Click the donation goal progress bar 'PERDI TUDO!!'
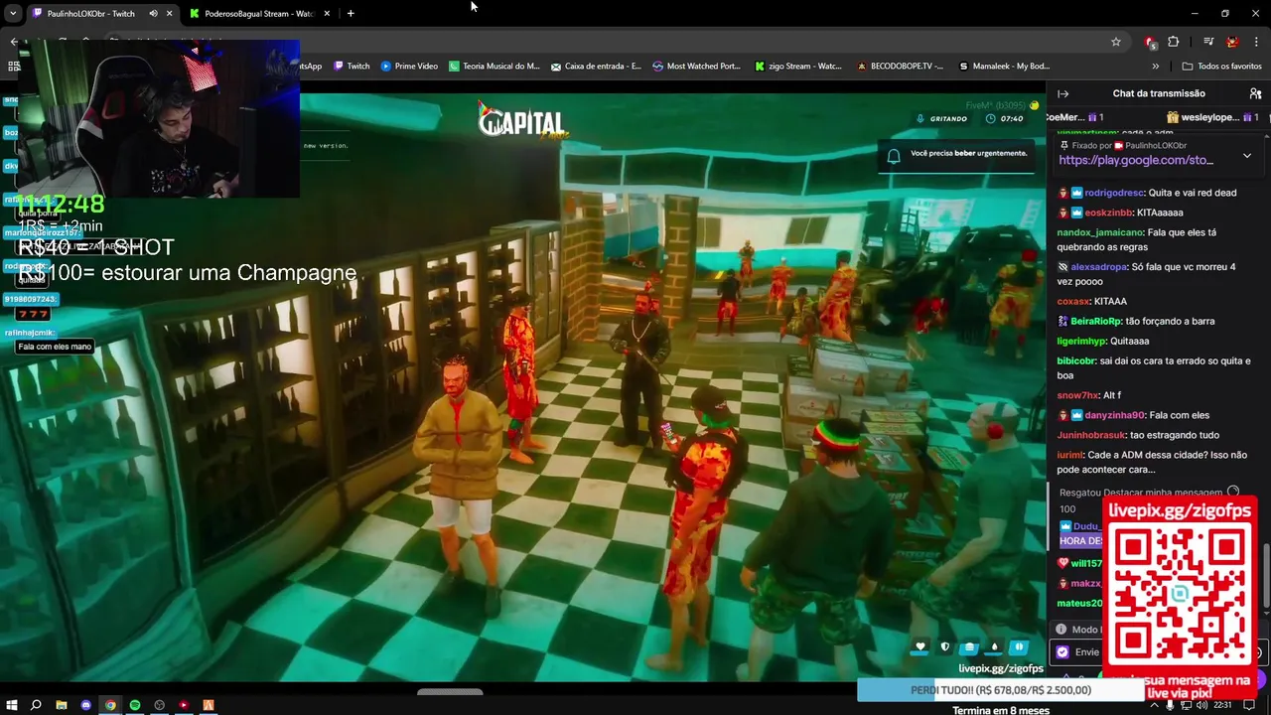The width and height of the screenshot is (1271, 715). pos(1001,690)
